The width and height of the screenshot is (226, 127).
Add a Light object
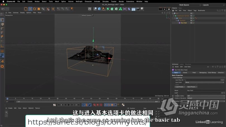(x=142, y=9)
